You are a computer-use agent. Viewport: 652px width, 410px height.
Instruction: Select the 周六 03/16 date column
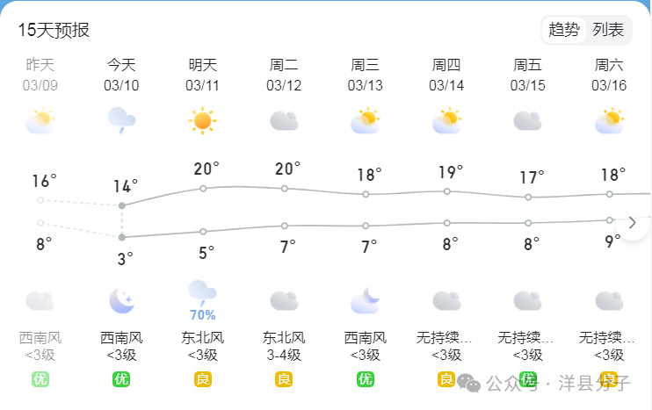point(609,75)
